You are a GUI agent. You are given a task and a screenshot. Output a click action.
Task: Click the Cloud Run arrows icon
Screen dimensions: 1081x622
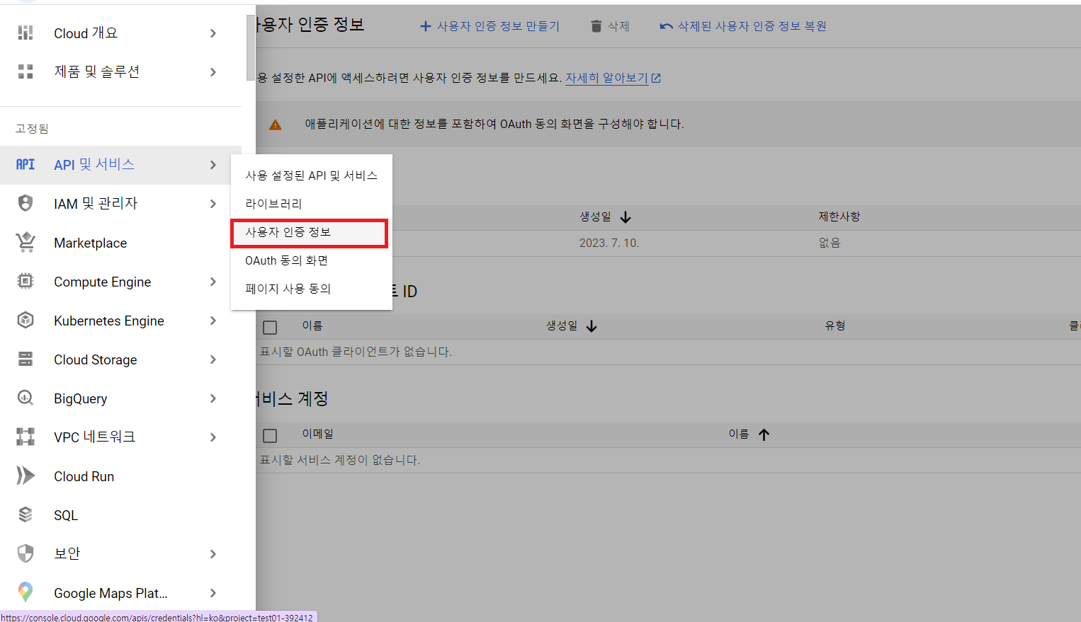coord(26,476)
